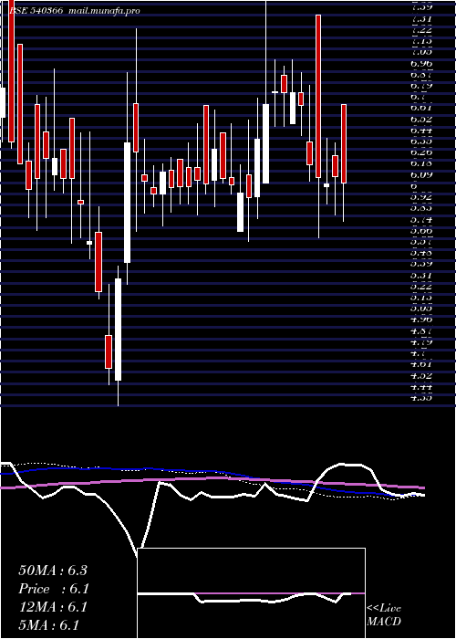Select the 50MA : 6.3 readout
Screen dimensions: 456x639
pyautogui.click(x=53, y=571)
